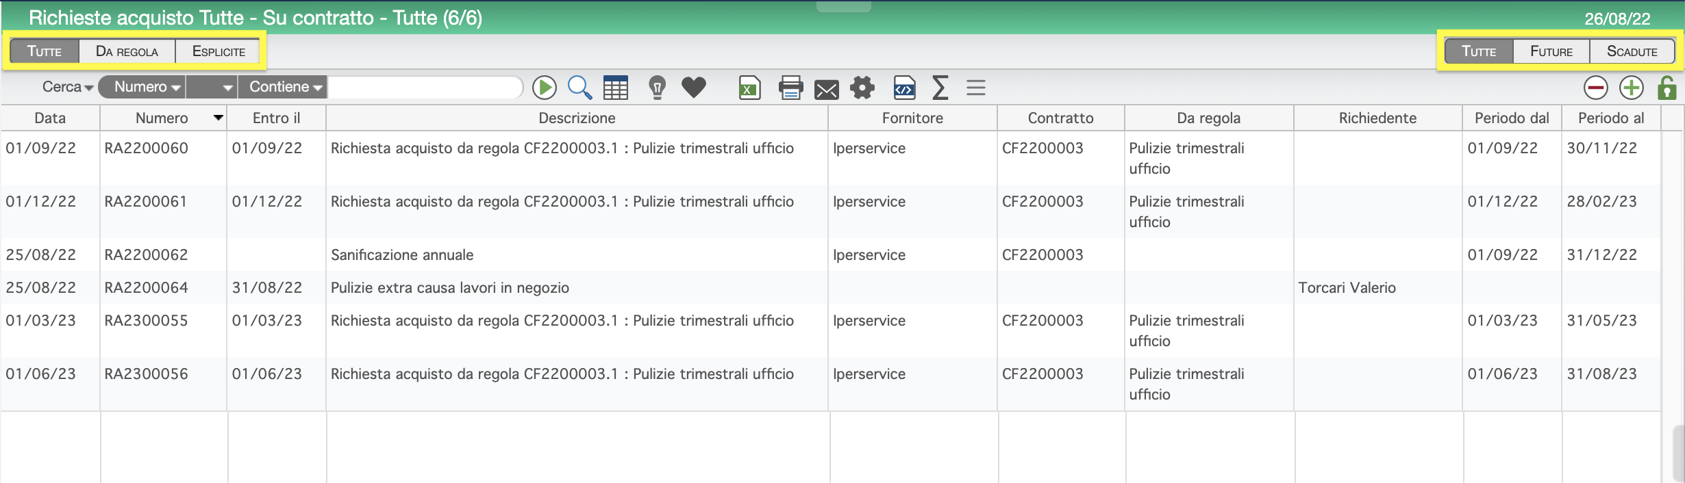
Task: Run the search with the green play icon
Action: pyautogui.click(x=545, y=88)
